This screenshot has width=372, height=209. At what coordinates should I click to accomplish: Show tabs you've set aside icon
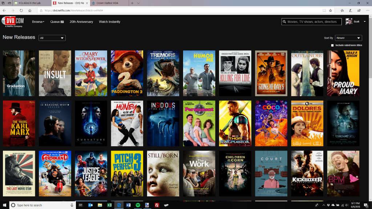(3, 3)
